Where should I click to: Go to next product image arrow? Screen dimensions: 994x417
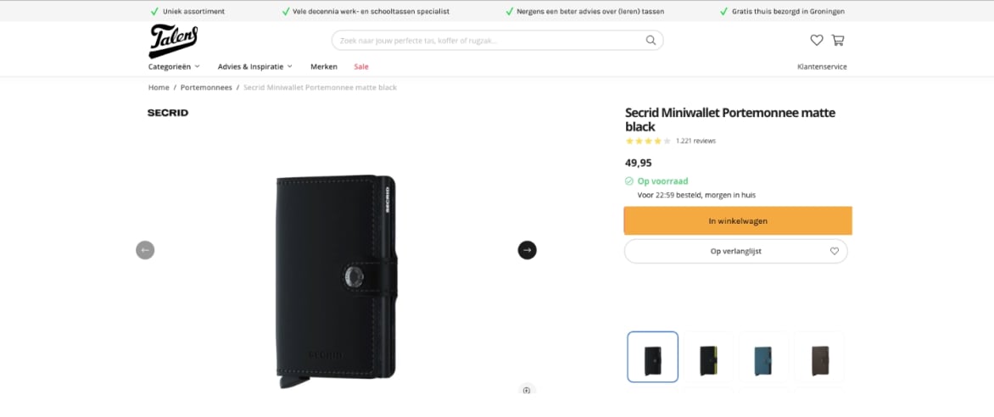[527, 250]
